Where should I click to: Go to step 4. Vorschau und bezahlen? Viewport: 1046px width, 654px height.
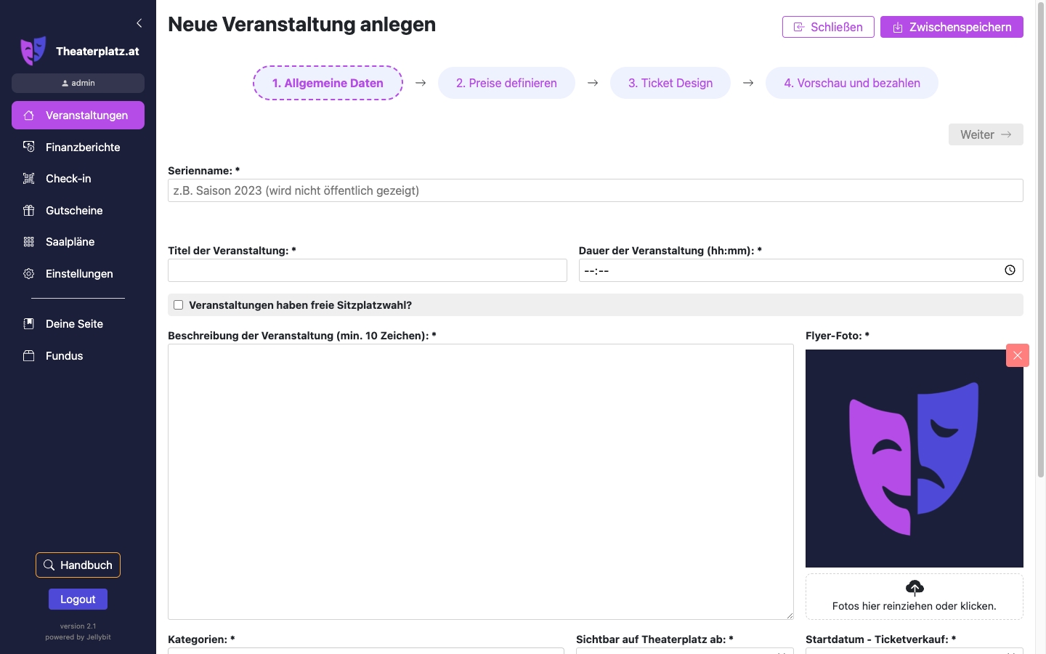(851, 83)
